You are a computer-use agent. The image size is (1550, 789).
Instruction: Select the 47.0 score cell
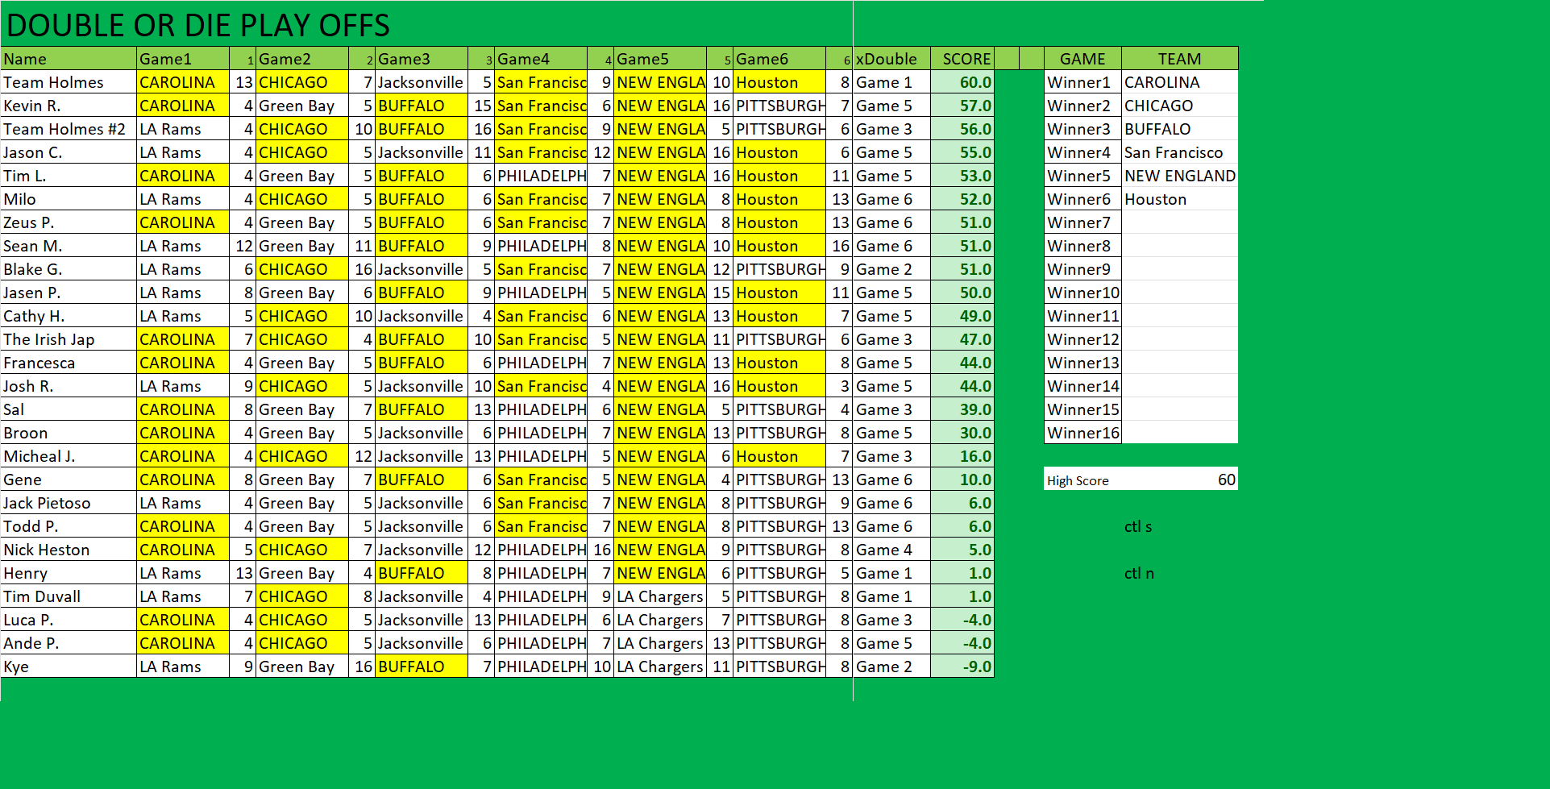point(962,339)
